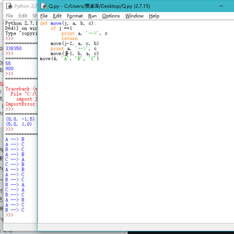Screen dimensions: 234x234
Task: Open the Options menu in Q.py editor
Action: [x=111, y=16]
